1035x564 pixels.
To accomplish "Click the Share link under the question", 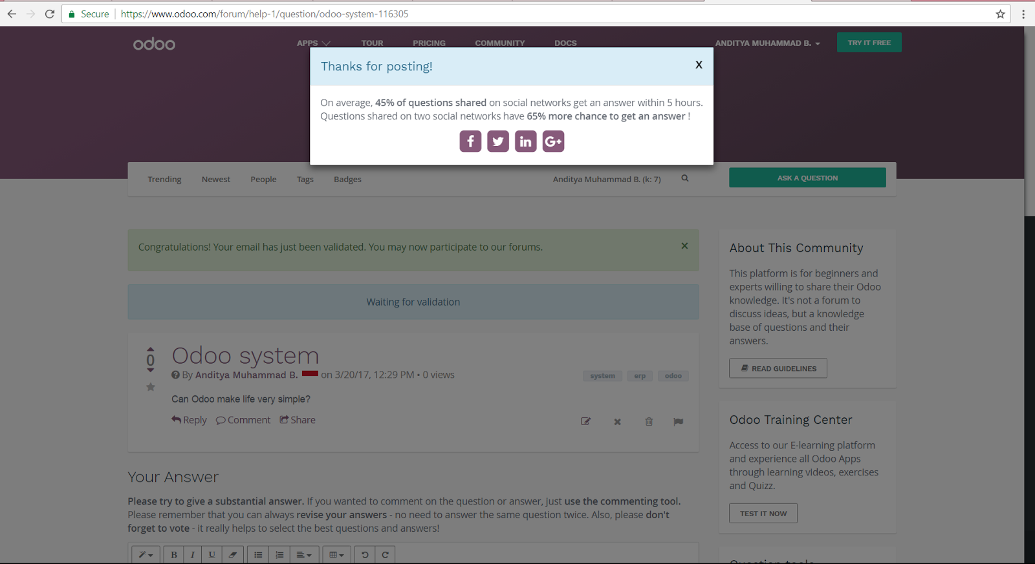I will pos(298,420).
